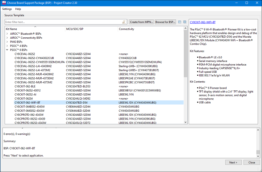The width and height of the screenshot is (262, 172).
Task: Expand PMG BSPs group
Action: [7, 42]
